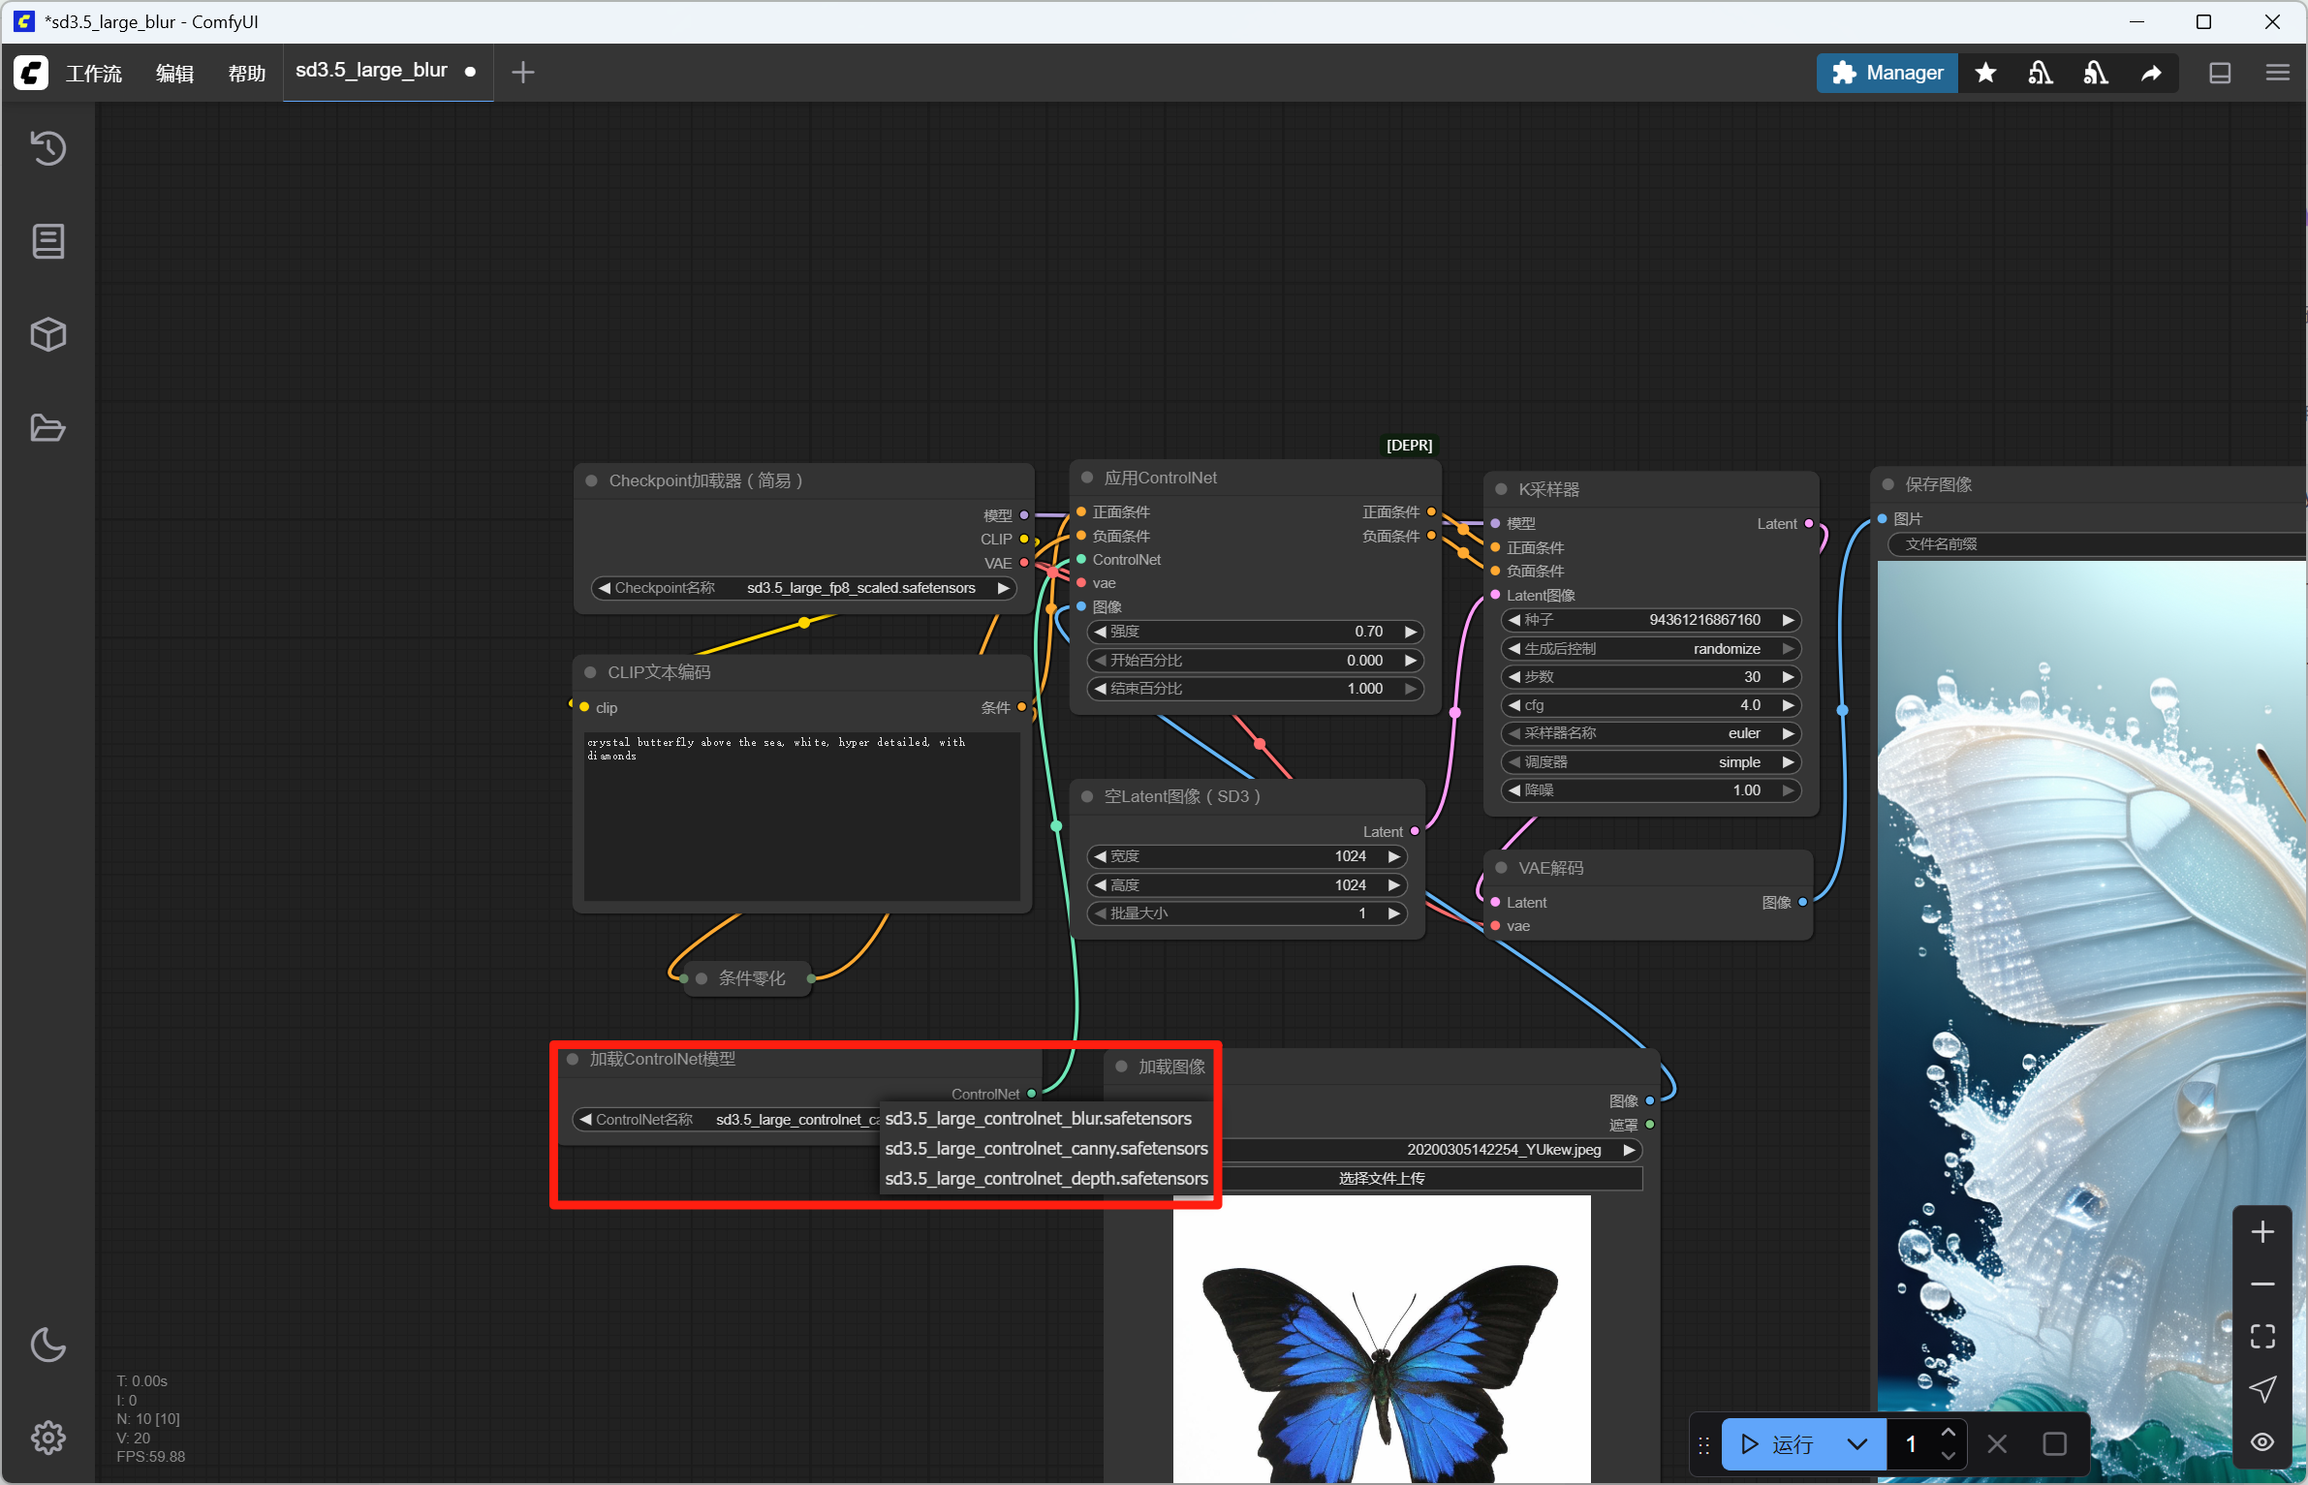This screenshot has width=2308, height=1485.
Task: Toggle link visibility eye icon
Action: tap(2262, 1441)
